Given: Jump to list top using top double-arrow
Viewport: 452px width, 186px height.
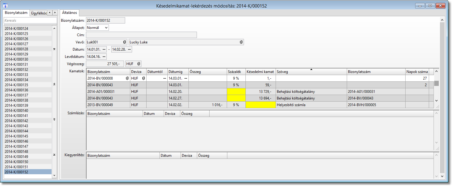Looking at the screenshot, I should coord(54,49).
